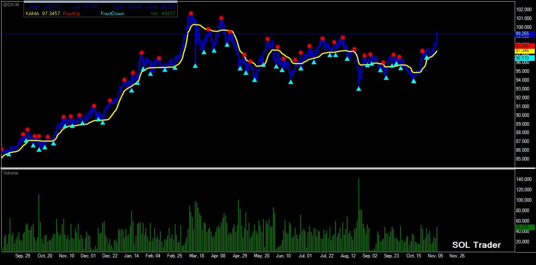Click the Jun, 10 date label
Viewport: 536px width, 265px height.
(283, 256)
